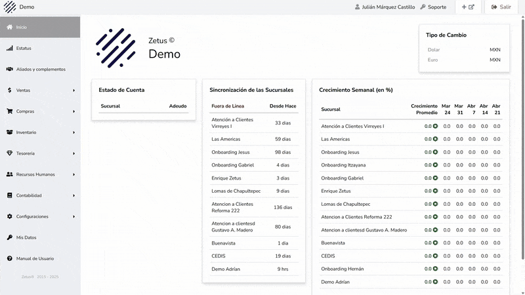525x295 pixels.
Task: Expand the Inventario submenu arrow
Action: point(73,132)
